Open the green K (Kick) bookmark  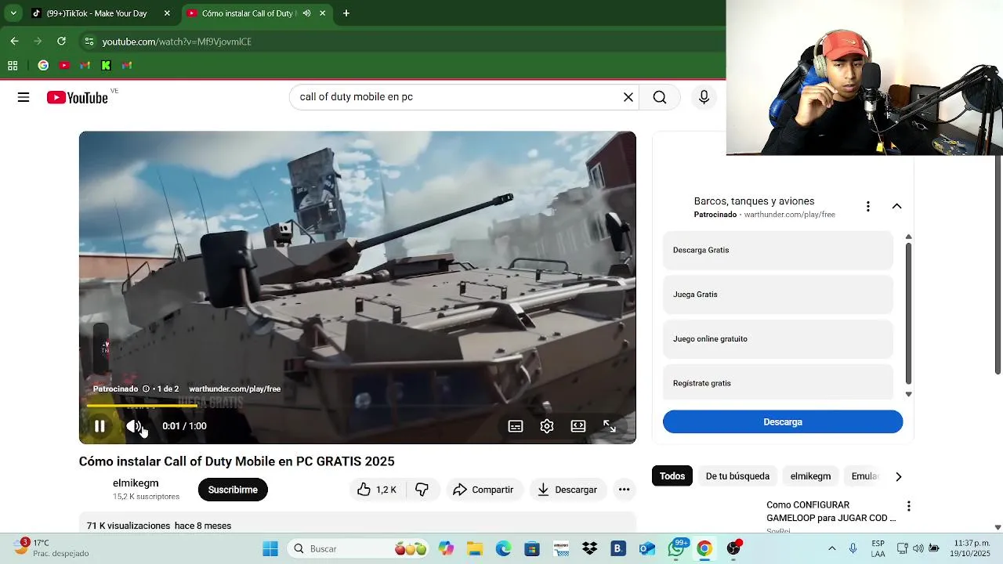[x=106, y=65]
